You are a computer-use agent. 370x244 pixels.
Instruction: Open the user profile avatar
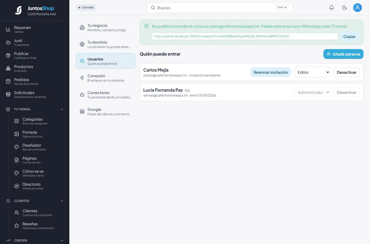click(358, 8)
